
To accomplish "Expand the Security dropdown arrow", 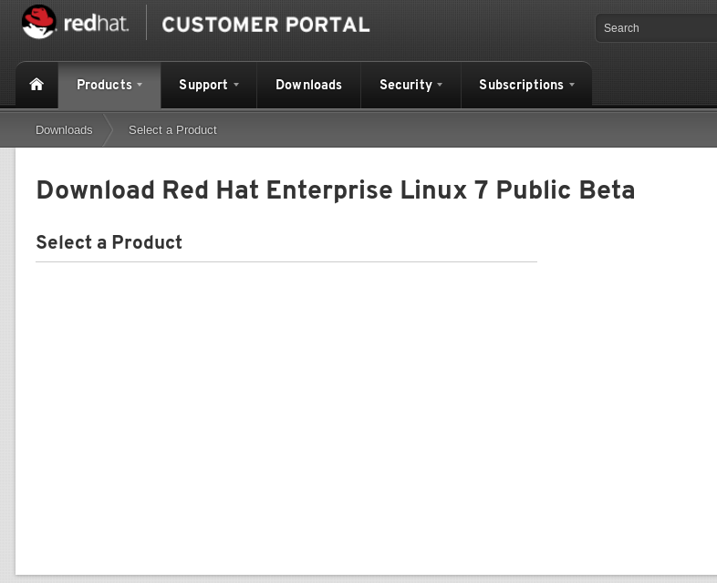I will click(x=440, y=85).
